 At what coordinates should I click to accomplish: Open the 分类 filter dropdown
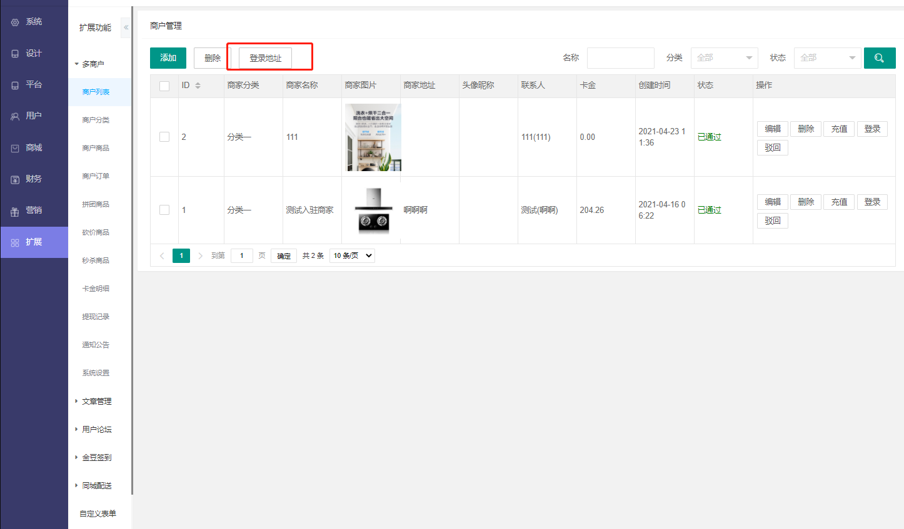724,58
